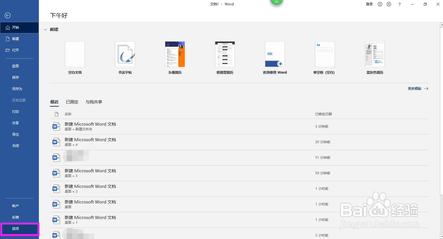
Task: Select the 头像简历 template thumbnail
Action: (175, 54)
